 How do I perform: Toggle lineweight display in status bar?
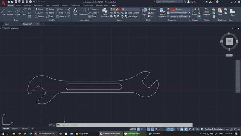(x=178, y=129)
